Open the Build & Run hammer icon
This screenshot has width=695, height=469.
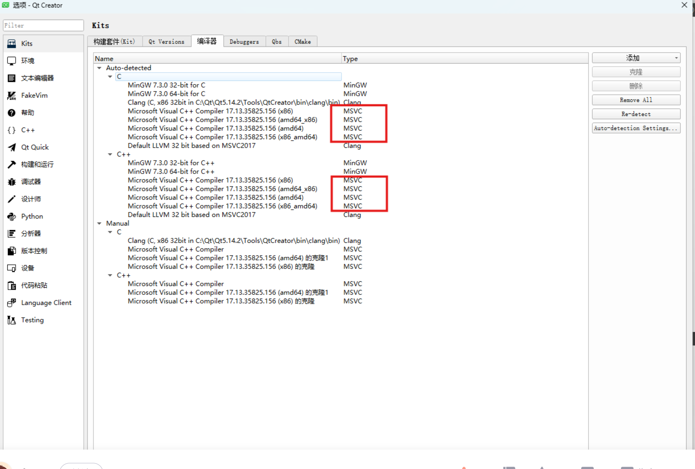click(x=11, y=164)
